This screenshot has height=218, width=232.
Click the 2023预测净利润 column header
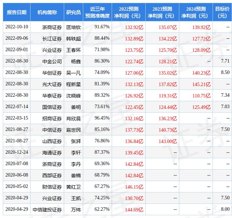tap(162, 12)
